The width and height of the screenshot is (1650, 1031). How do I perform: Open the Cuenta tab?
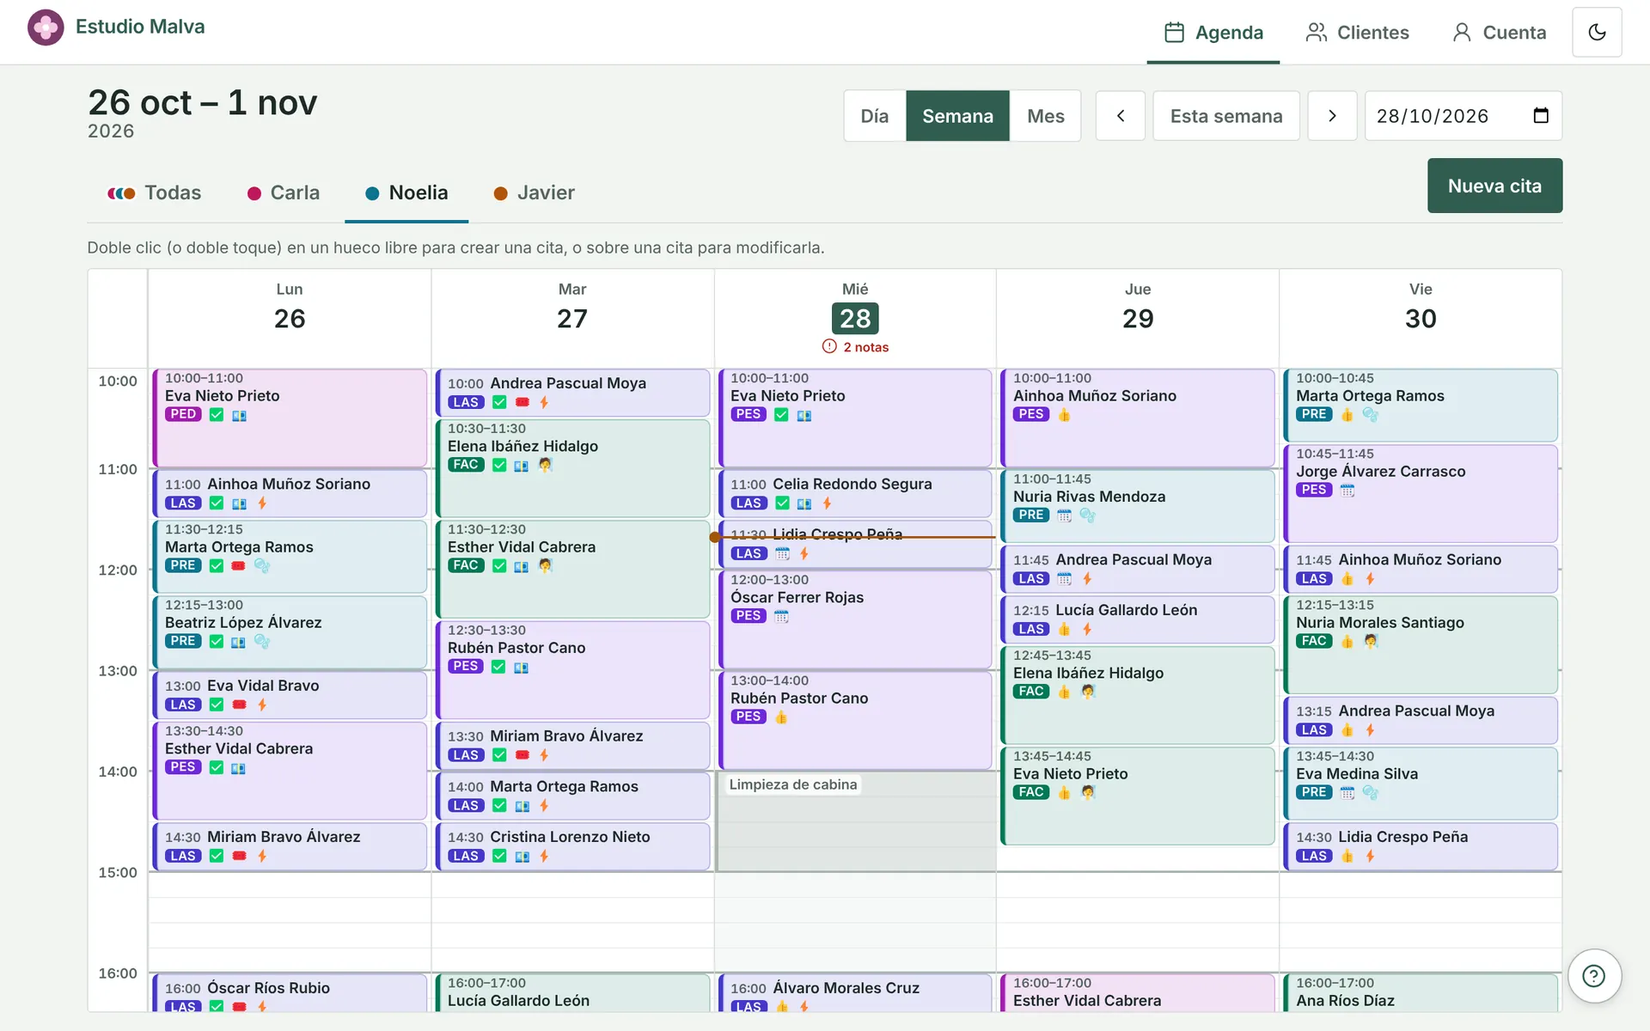click(x=1500, y=33)
